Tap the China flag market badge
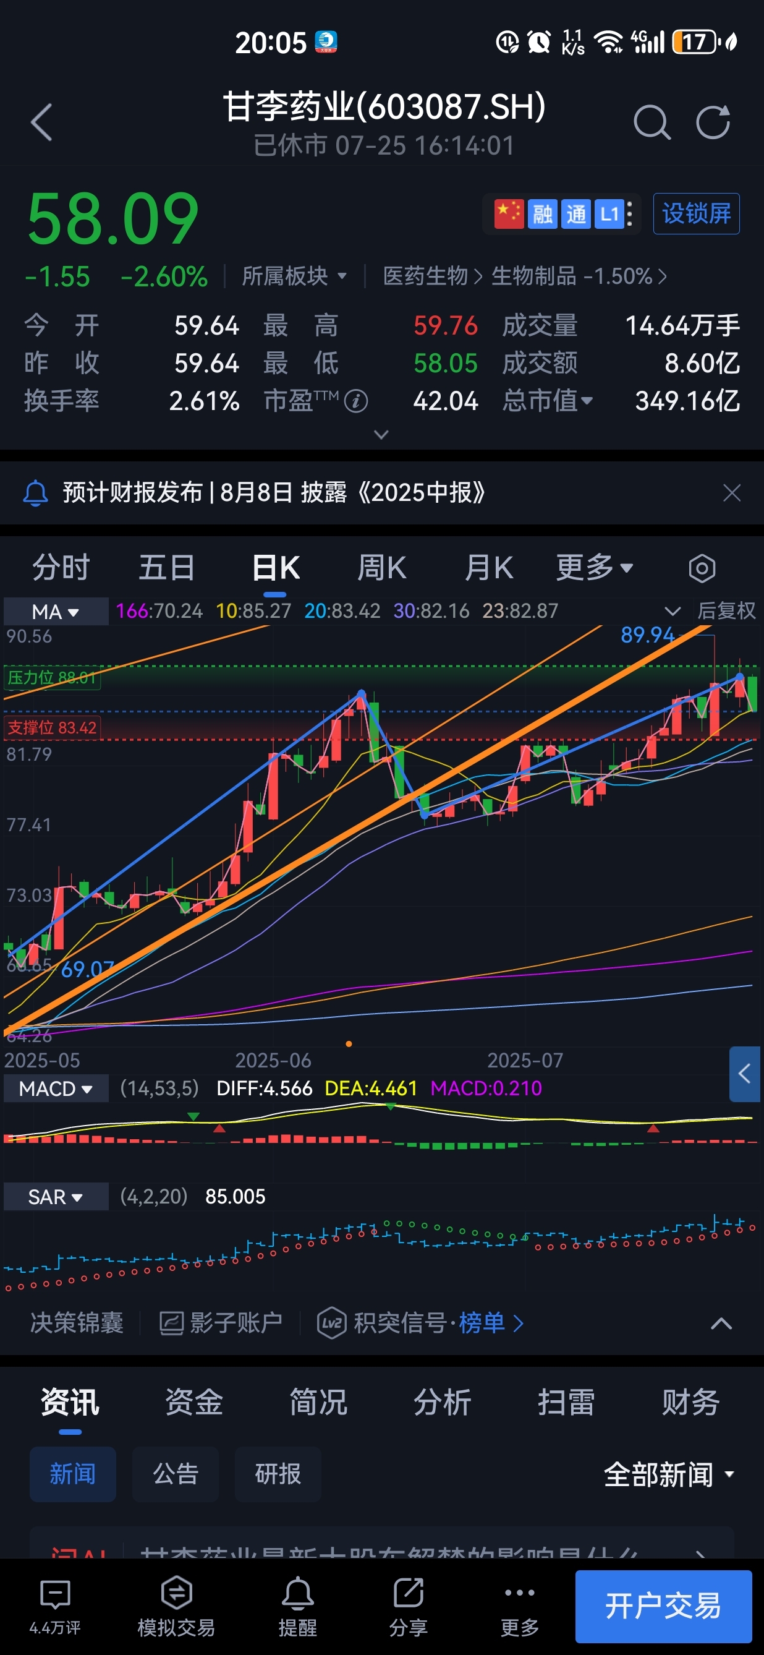The width and height of the screenshot is (764, 1655). (509, 214)
